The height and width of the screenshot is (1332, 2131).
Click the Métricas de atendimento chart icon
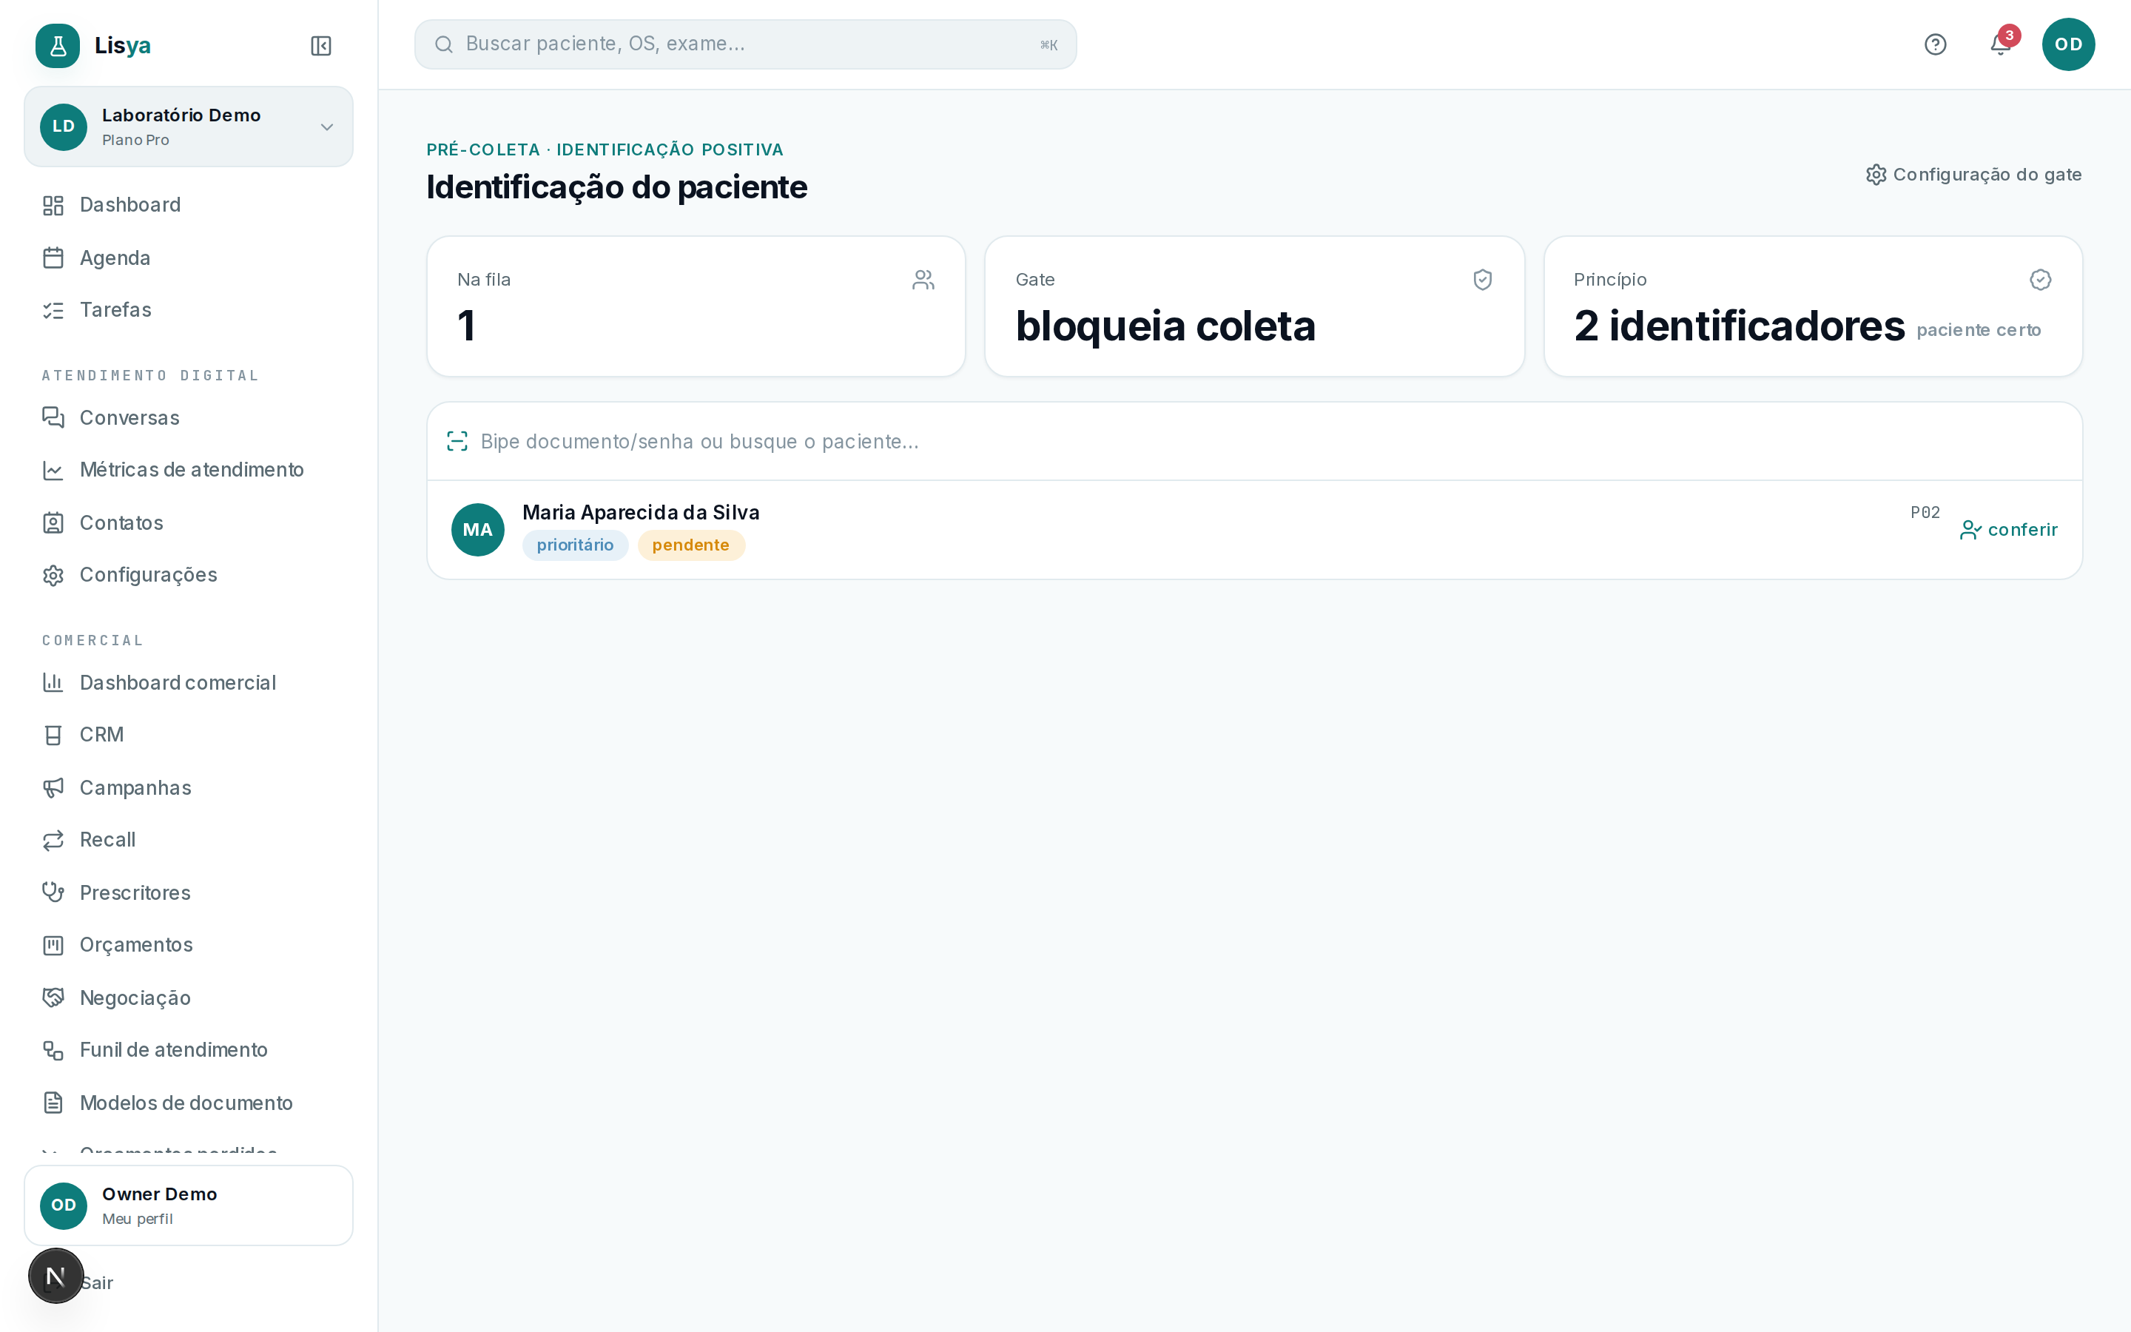(x=53, y=471)
